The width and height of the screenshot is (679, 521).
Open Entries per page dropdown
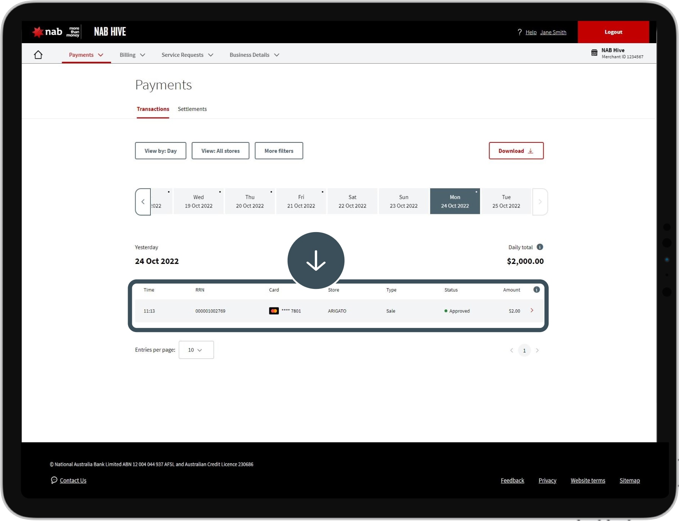(x=196, y=350)
